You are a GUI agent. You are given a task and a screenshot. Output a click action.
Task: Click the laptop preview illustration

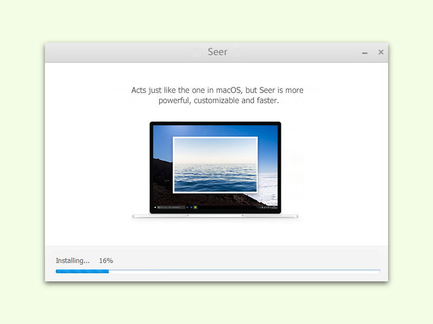click(x=215, y=170)
